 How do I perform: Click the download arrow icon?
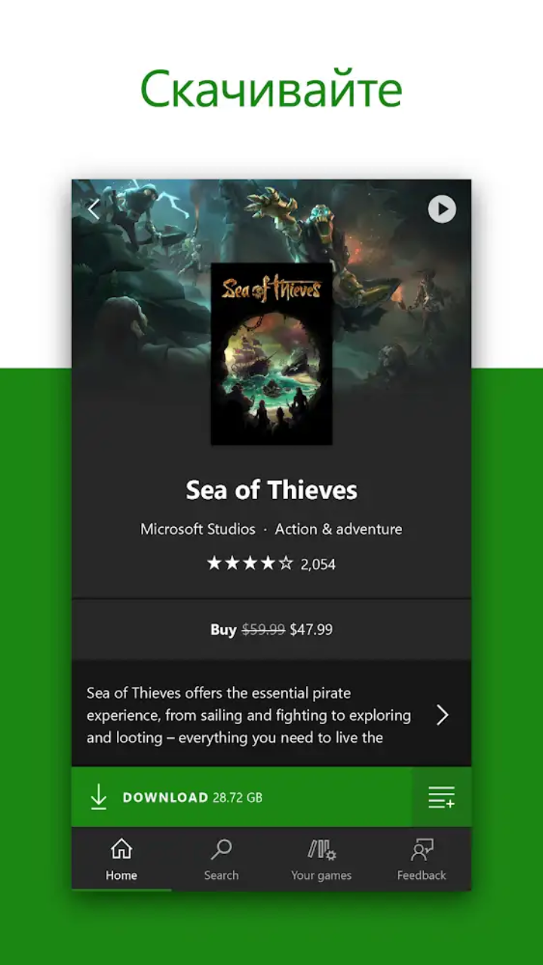99,797
